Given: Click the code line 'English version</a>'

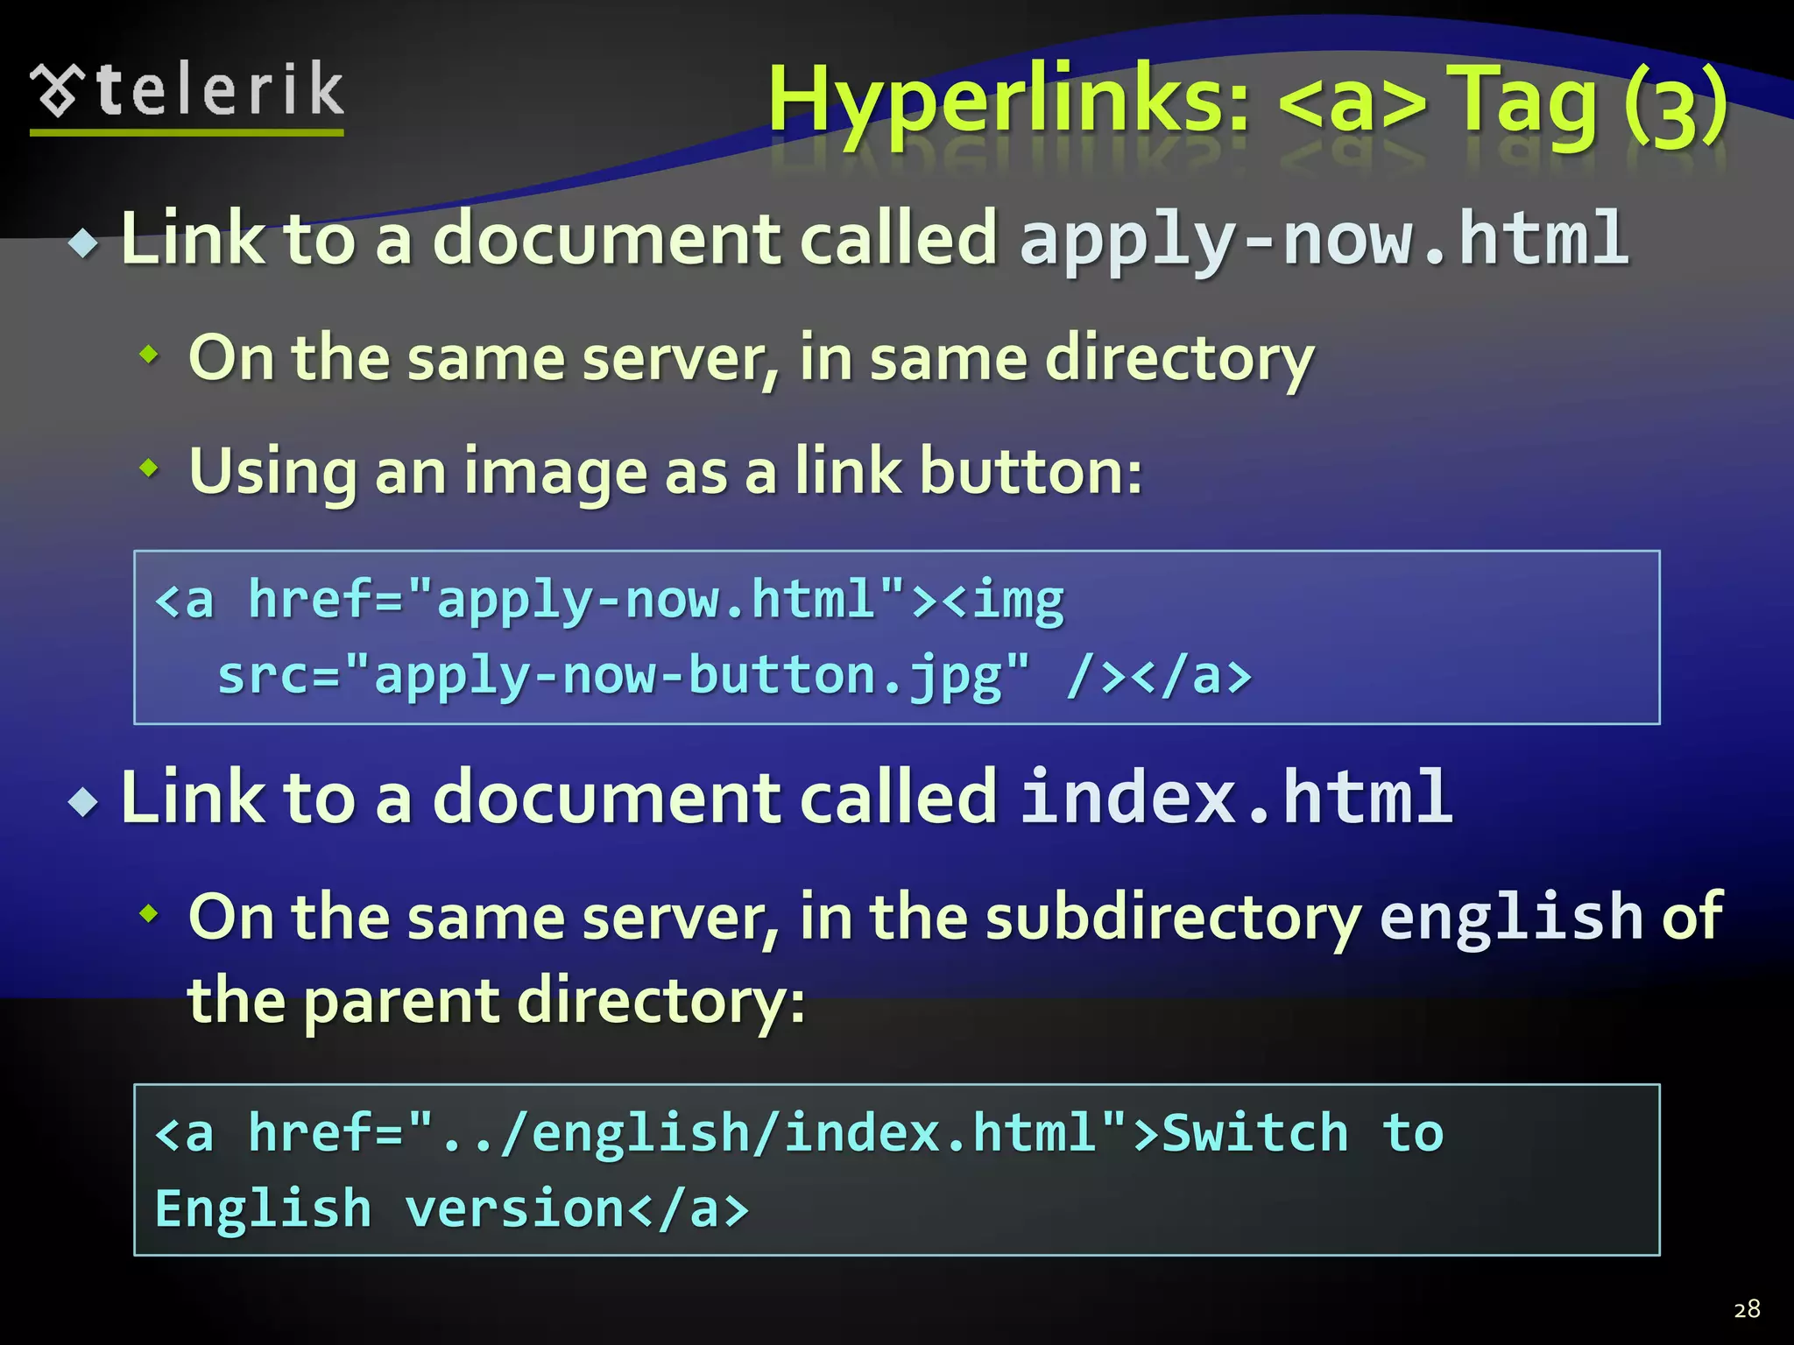Looking at the screenshot, I should [x=452, y=1208].
